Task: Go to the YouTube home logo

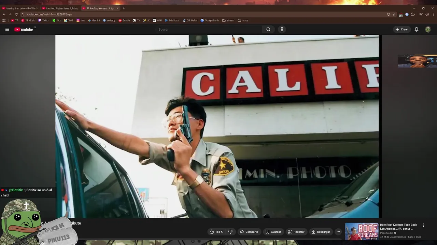Action: (x=24, y=30)
